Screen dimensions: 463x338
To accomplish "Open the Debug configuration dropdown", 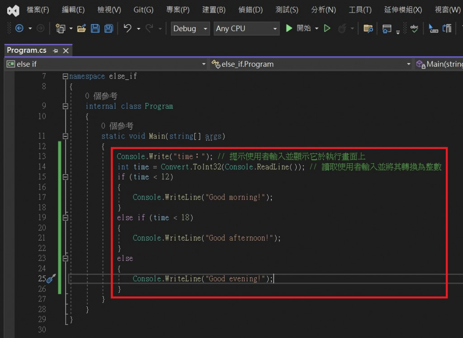I will (190, 28).
